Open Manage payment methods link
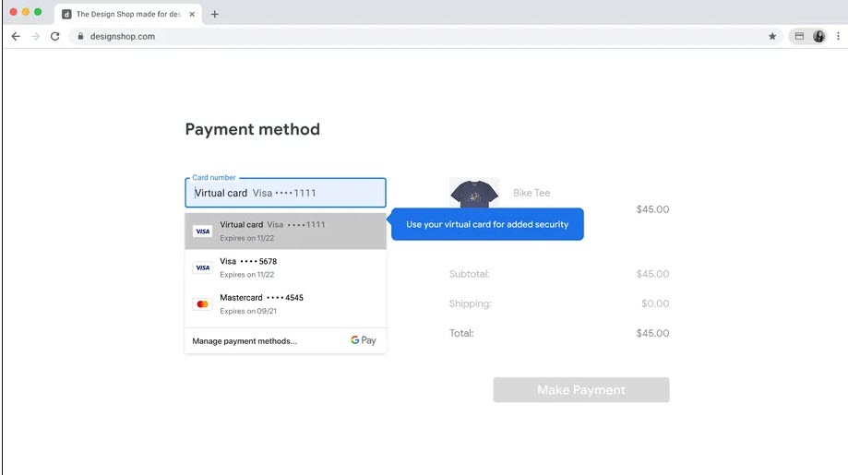848x475 pixels. pyautogui.click(x=245, y=341)
